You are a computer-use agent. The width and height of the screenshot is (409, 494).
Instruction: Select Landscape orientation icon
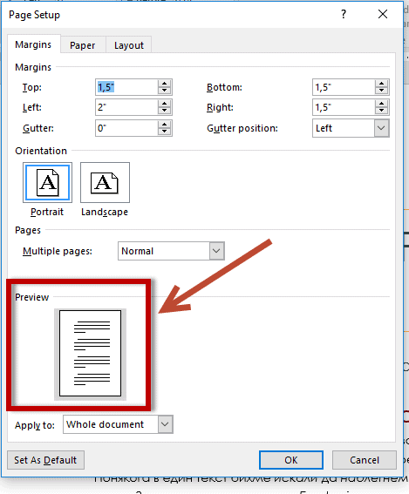point(105,182)
